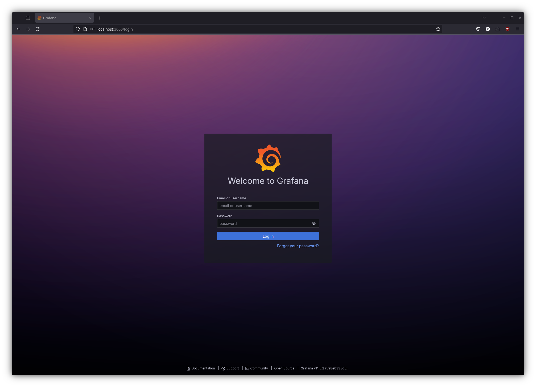The width and height of the screenshot is (536, 387).
Task: Click the Save to Pocket icon
Action: pos(478,29)
